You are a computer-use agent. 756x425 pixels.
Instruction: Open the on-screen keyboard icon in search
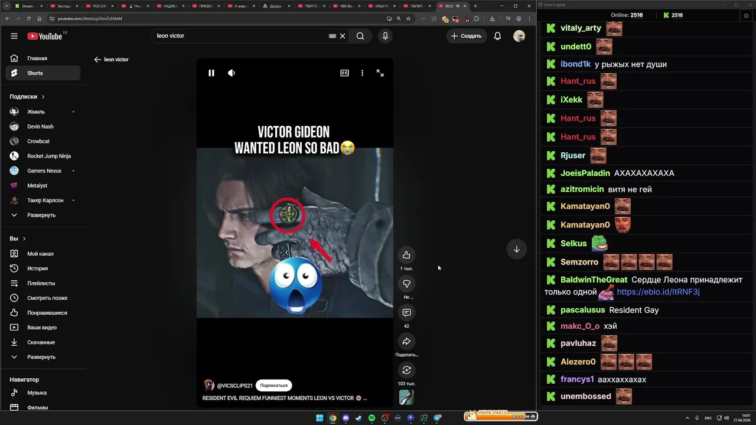pyautogui.click(x=333, y=36)
